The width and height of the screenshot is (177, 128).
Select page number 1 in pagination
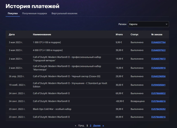(x=87, y=125)
